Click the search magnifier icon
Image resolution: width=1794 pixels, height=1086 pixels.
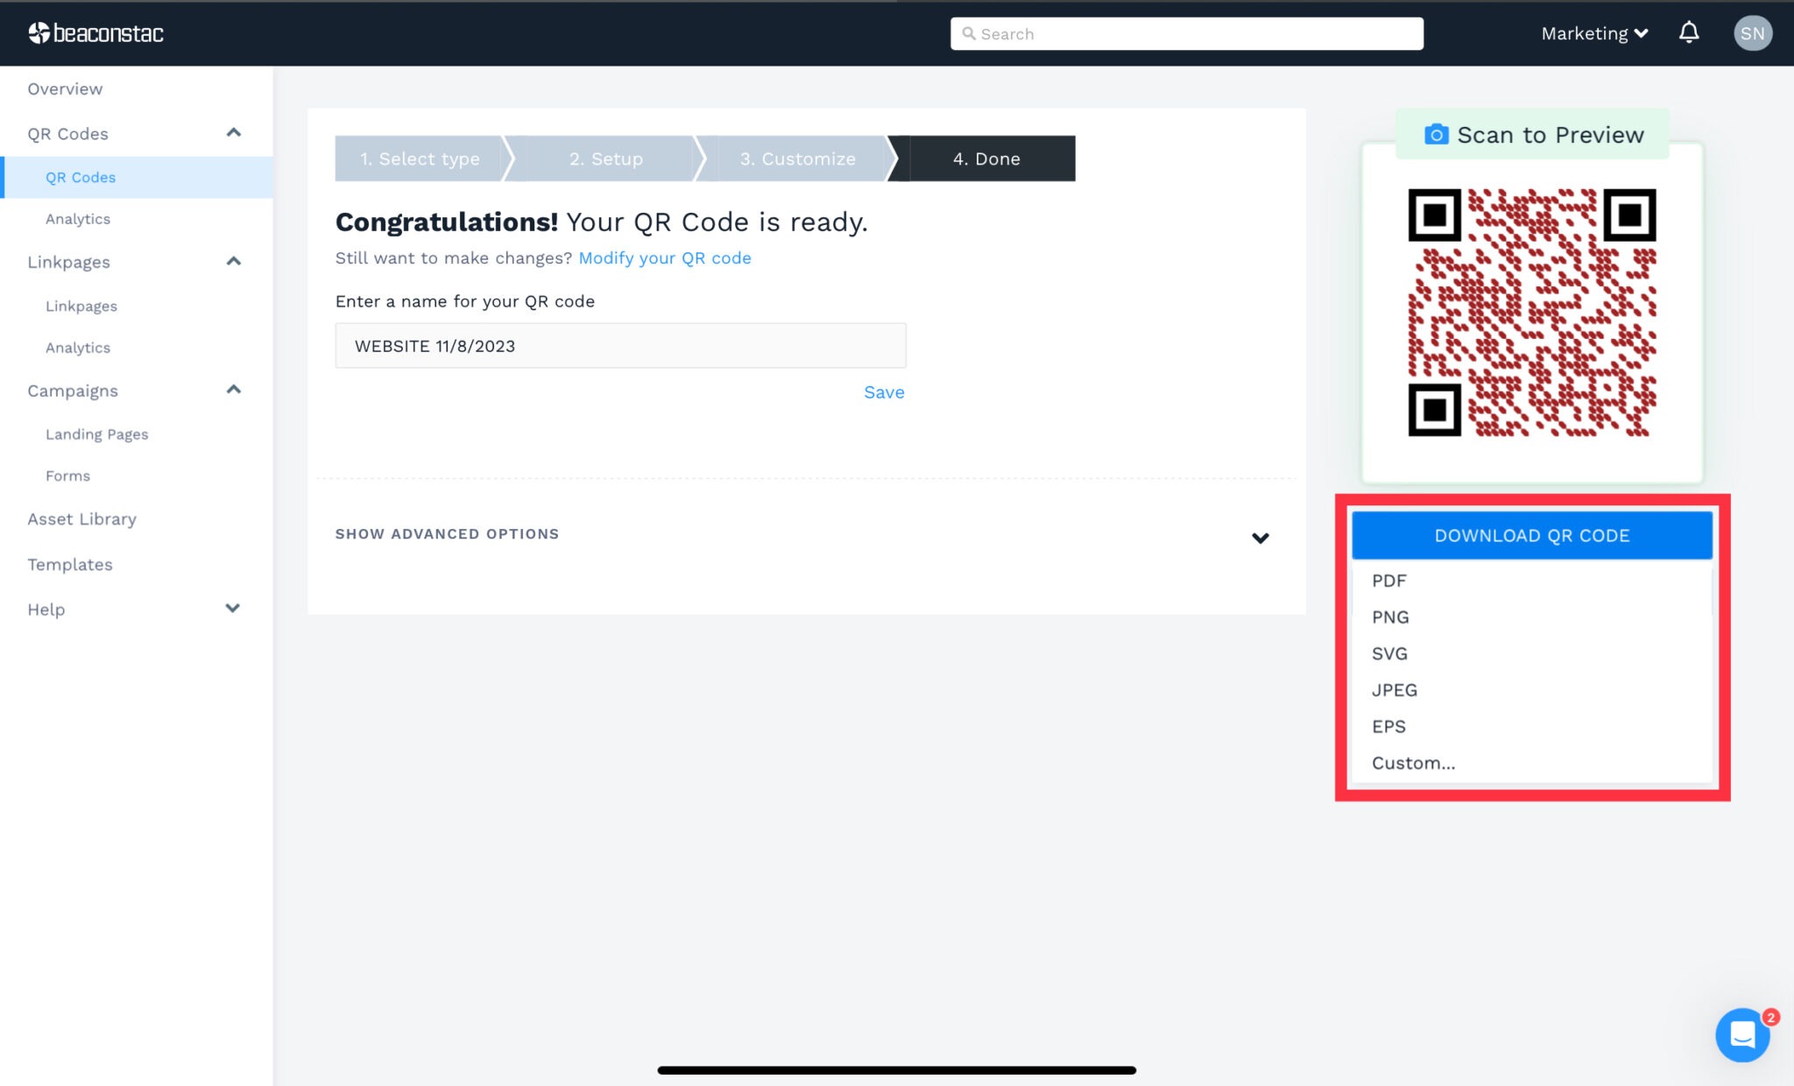click(x=970, y=33)
